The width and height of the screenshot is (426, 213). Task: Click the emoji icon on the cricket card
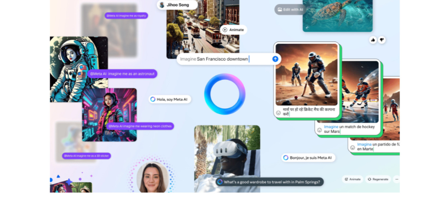click(278, 113)
